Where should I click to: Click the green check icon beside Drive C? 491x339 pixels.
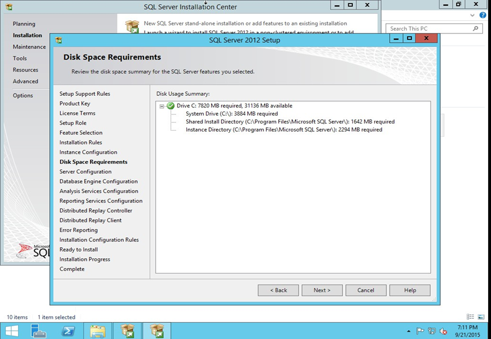(x=171, y=106)
